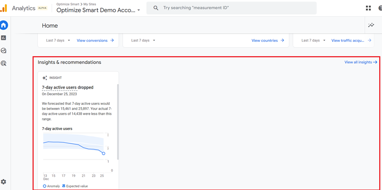The image size is (382, 190).
Task: Open the Reports bar-chart icon
Action: tap(3, 38)
